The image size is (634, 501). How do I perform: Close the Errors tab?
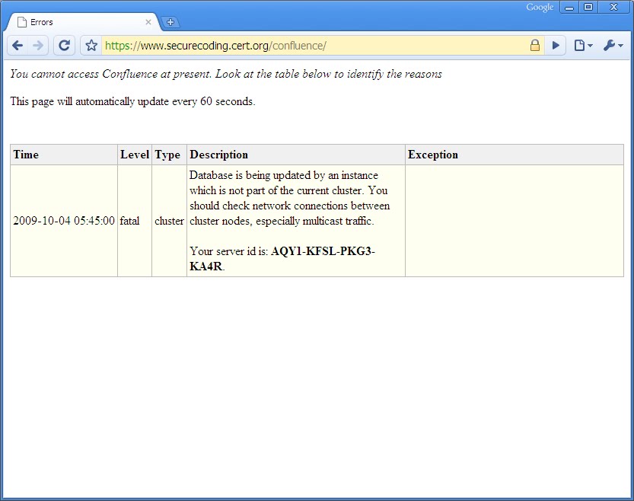point(148,22)
